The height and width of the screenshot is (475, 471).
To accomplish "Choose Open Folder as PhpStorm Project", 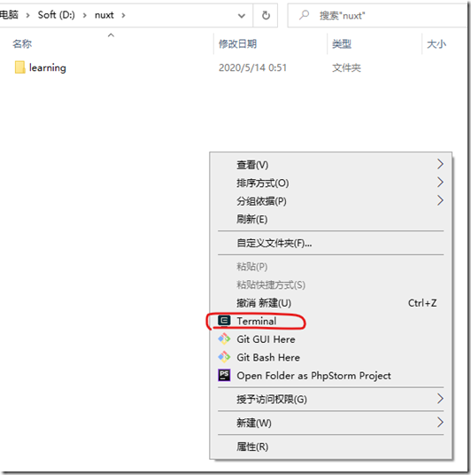I will (330, 376).
